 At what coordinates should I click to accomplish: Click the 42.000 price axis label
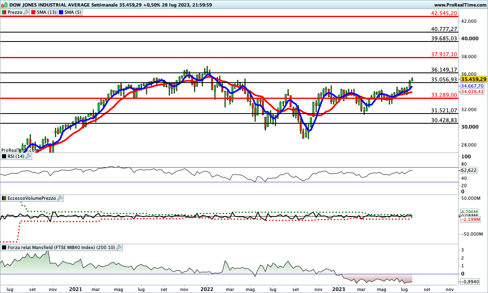coord(469,21)
